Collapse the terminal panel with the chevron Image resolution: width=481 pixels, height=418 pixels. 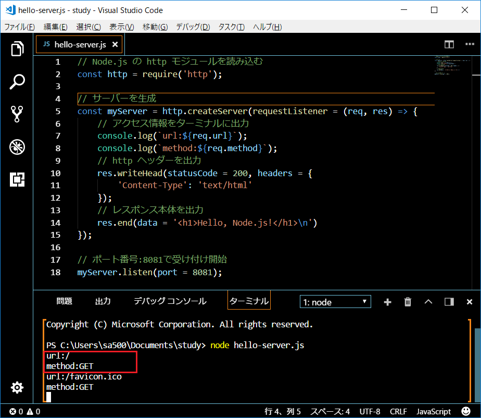[428, 301]
